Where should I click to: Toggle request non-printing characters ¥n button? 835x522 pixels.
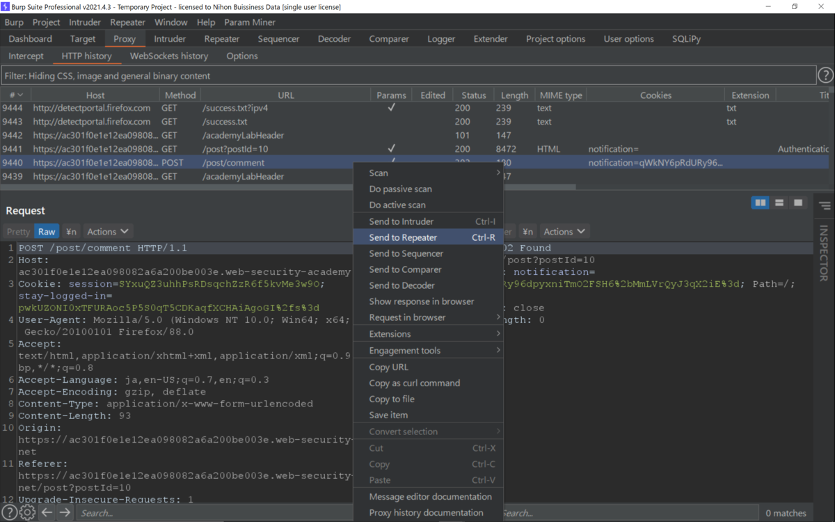71,232
